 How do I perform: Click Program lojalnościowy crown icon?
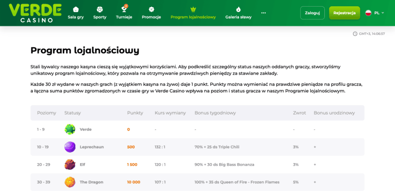click(x=193, y=10)
